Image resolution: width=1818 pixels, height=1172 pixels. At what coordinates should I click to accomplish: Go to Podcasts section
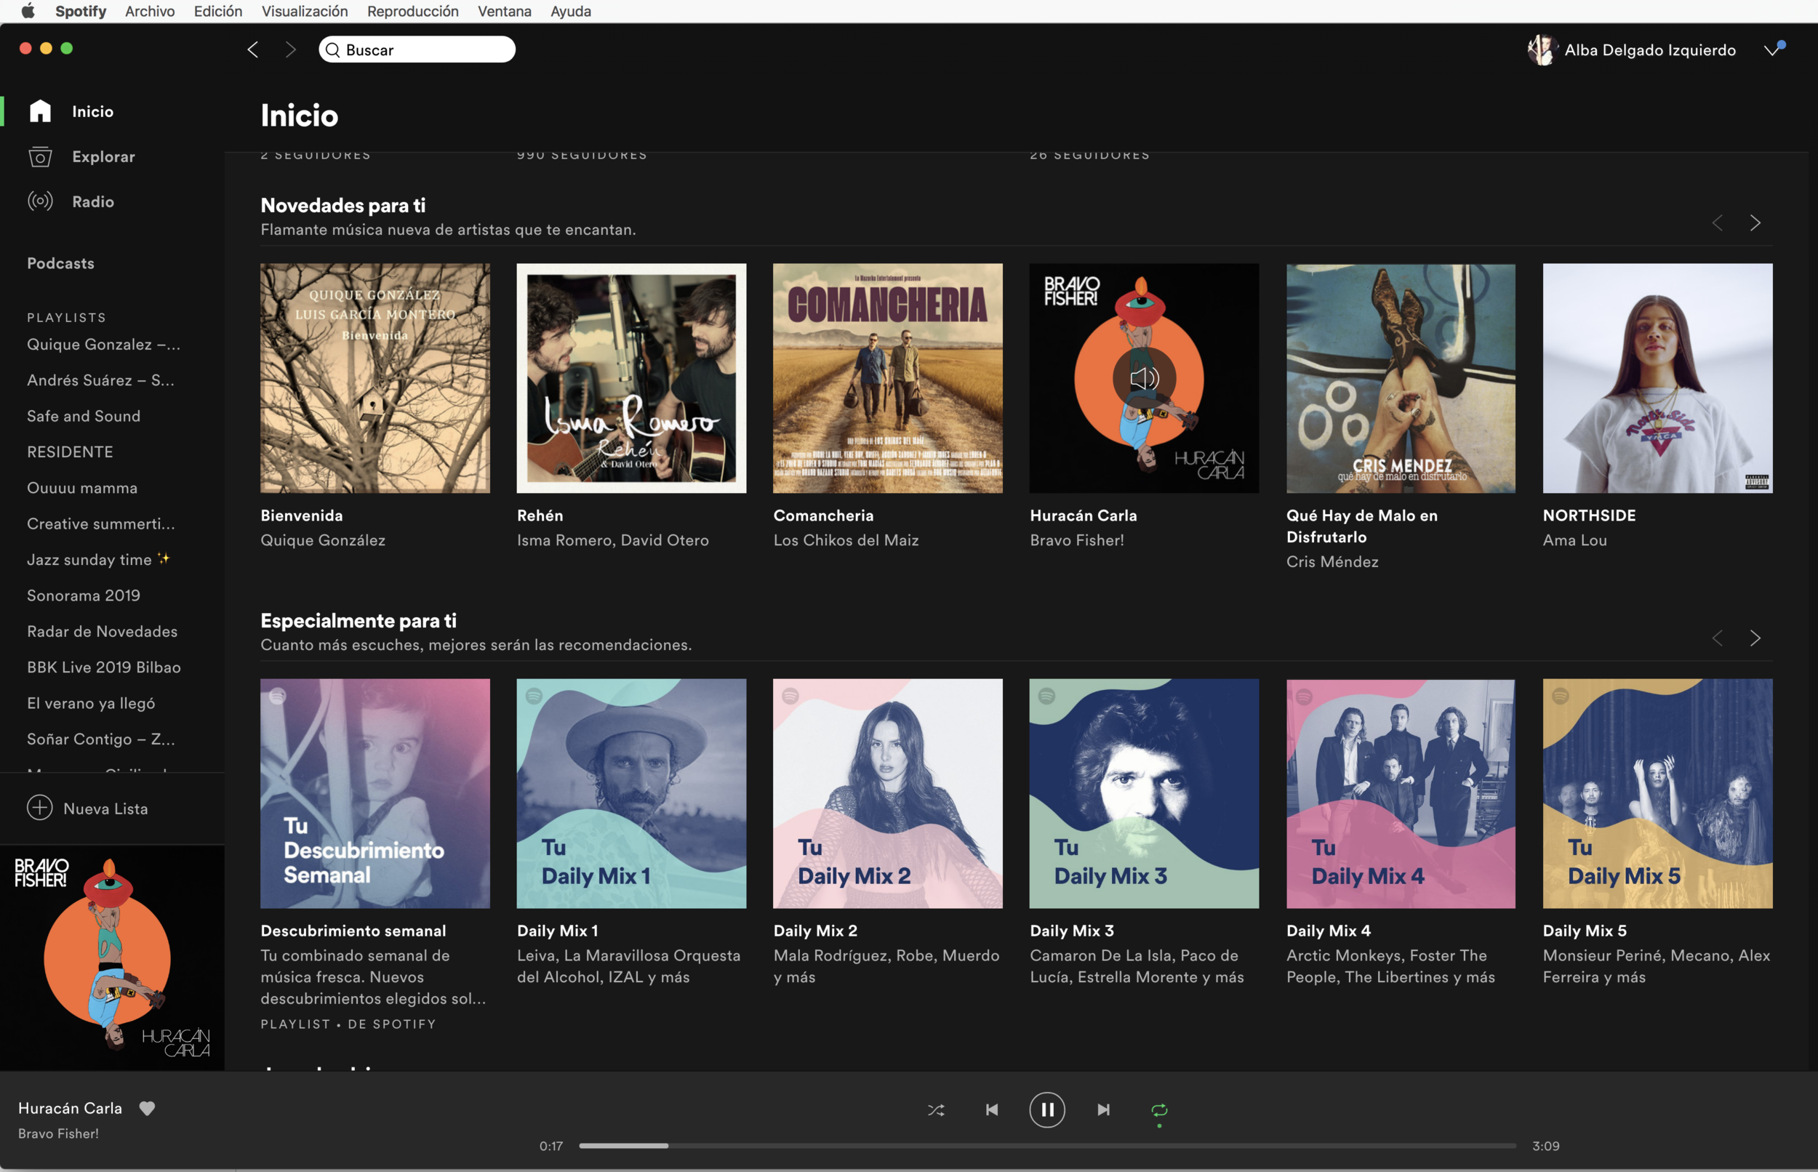61,263
